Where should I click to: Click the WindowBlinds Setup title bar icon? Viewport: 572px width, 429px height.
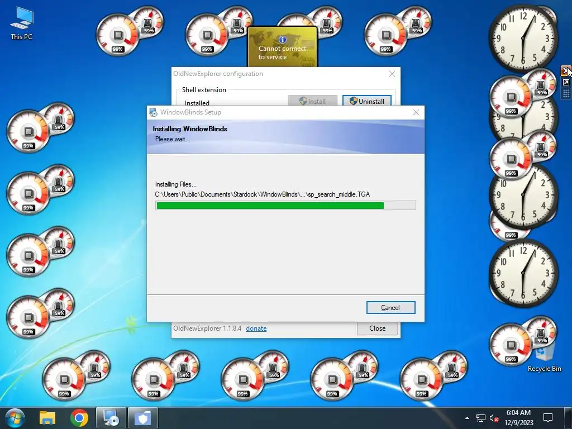point(153,112)
